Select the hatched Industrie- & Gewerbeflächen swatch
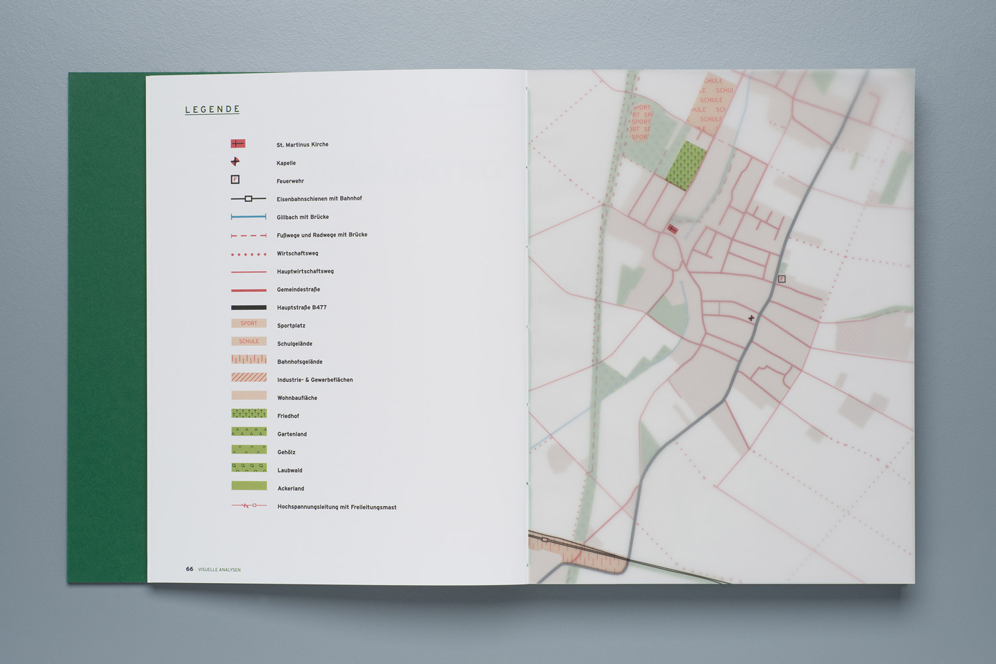Image resolution: width=996 pixels, height=664 pixels. [248, 377]
